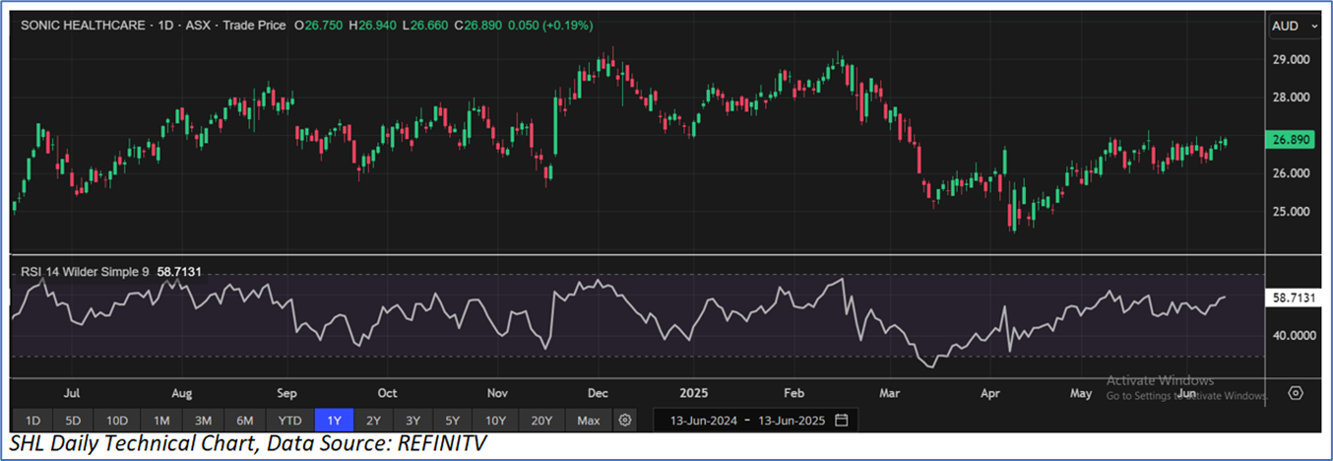Switch chart to 3M range
This screenshot has height=461, width=1333.
(203, 421)
